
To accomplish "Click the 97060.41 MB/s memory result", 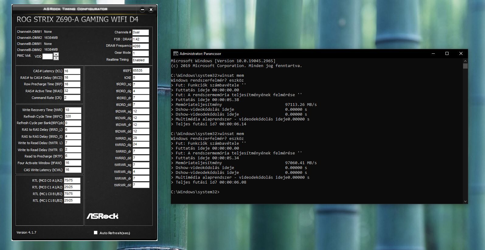I will [x=301, y=163].
